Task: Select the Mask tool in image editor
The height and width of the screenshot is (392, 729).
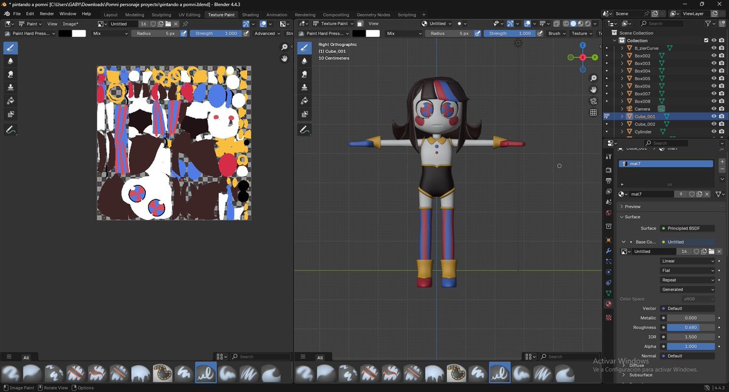Action: (x=10, y=114)
